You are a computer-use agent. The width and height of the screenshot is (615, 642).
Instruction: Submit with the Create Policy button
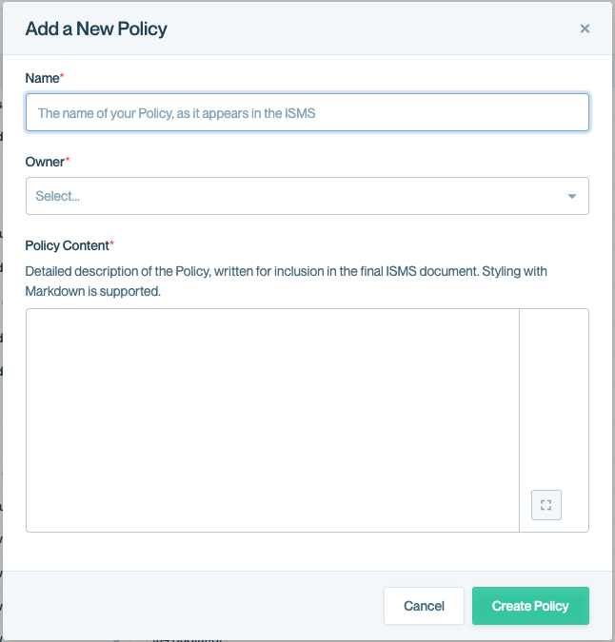click(x=530, y=606)
